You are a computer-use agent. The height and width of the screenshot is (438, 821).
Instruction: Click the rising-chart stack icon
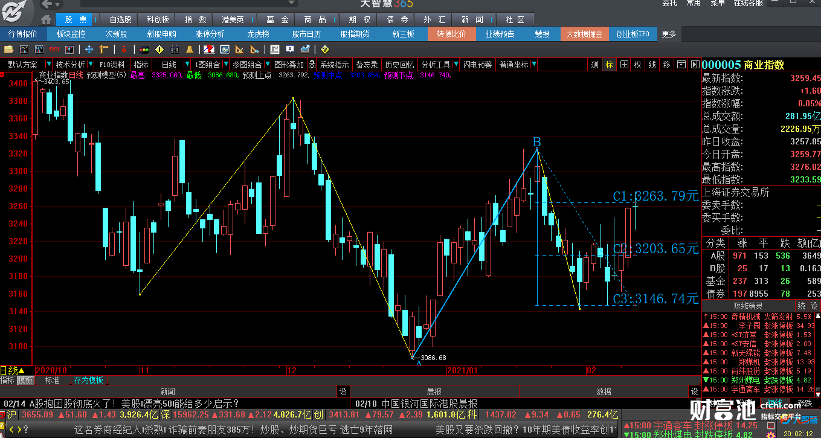pyautogui.click(x=305, y=49)
